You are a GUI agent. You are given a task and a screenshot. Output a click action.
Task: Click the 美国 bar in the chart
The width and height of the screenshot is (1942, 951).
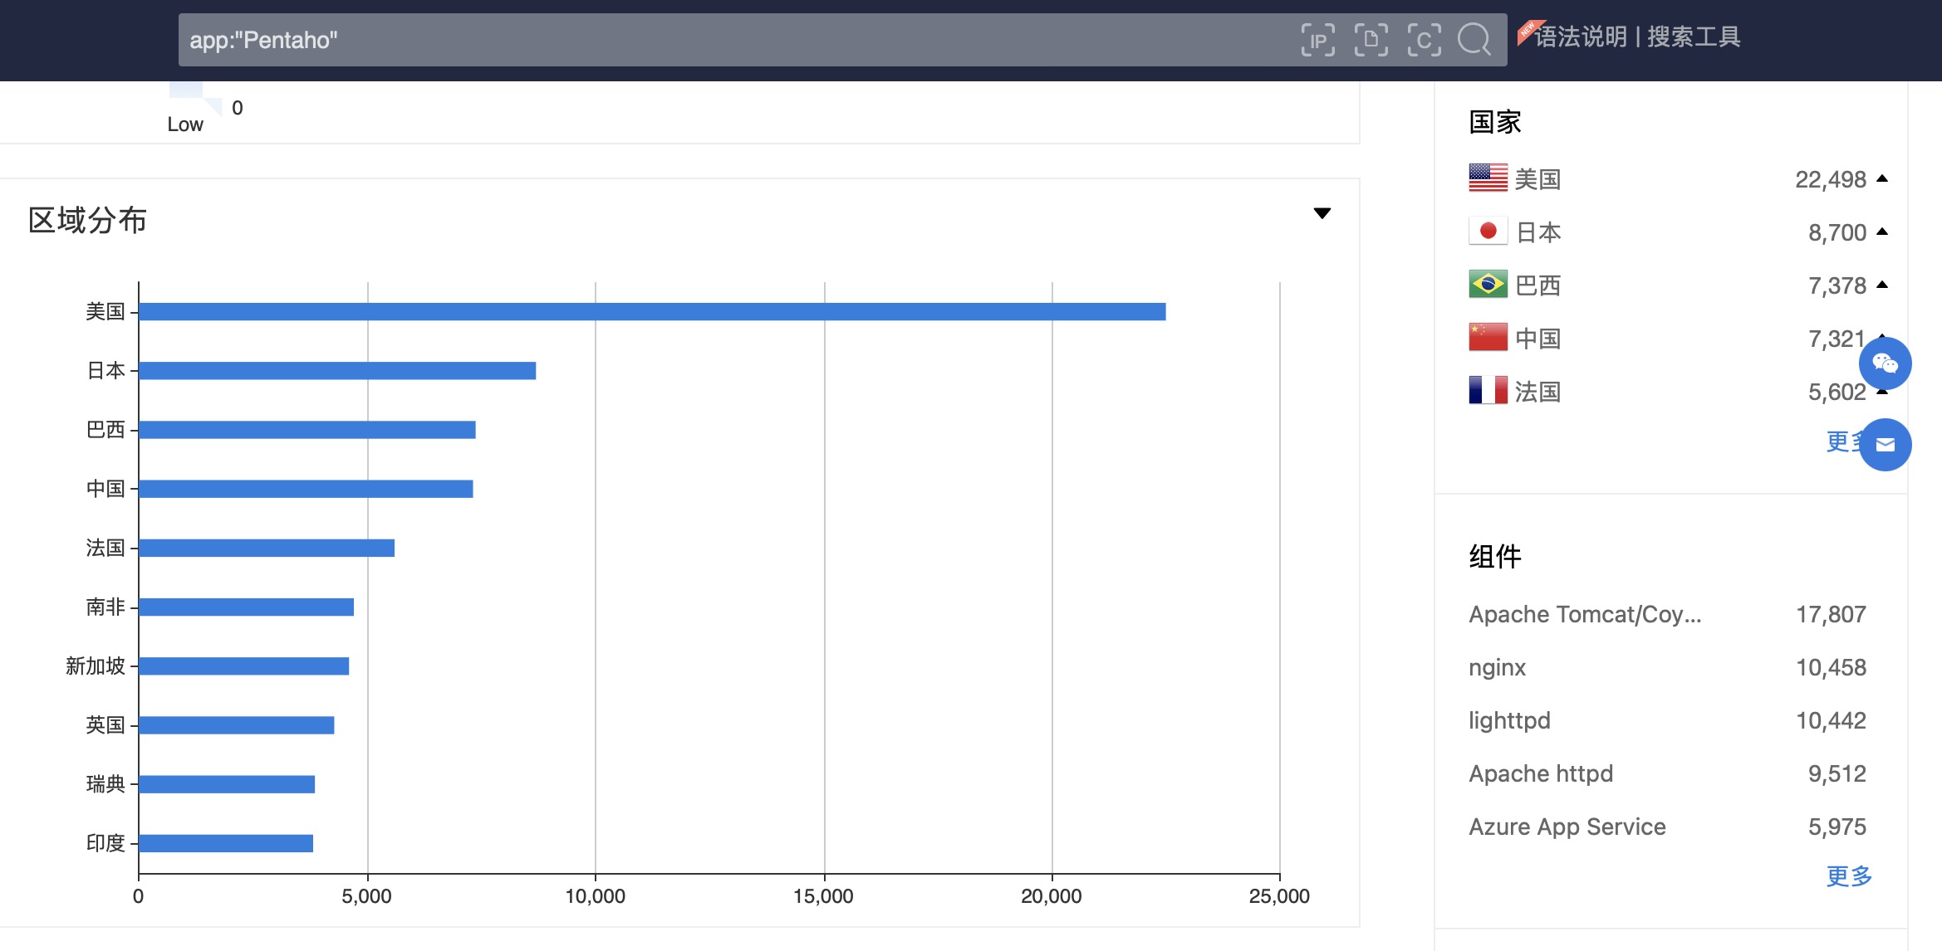(x=652, y=311)
